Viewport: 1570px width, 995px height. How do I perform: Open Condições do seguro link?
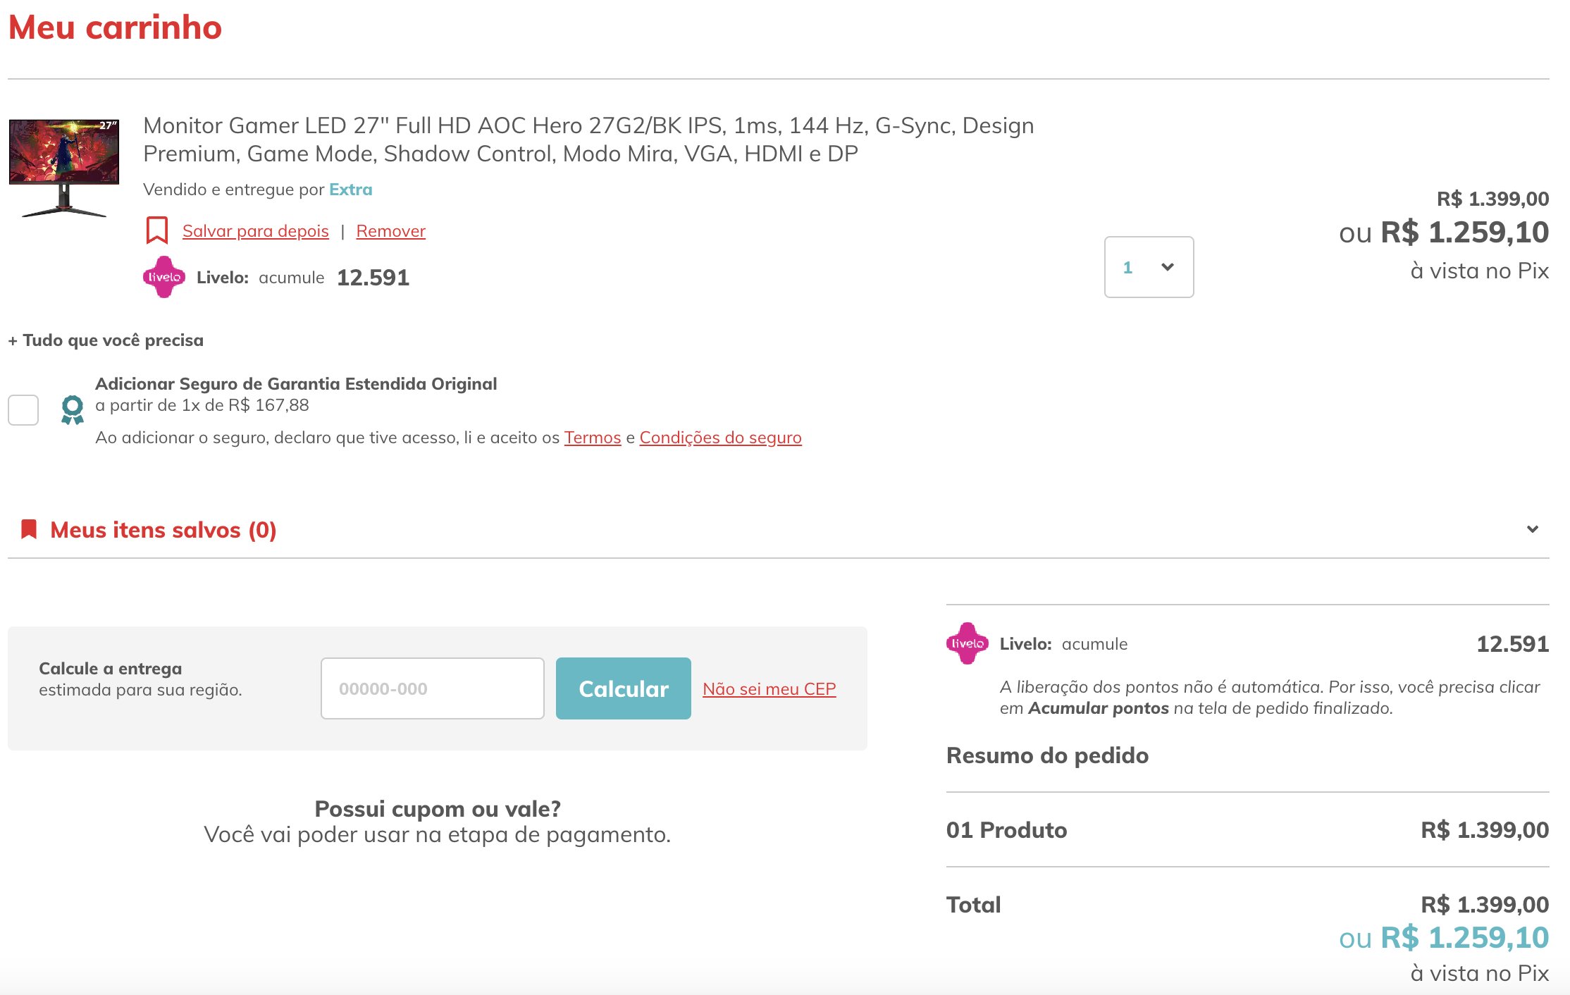tap(720, 438)
